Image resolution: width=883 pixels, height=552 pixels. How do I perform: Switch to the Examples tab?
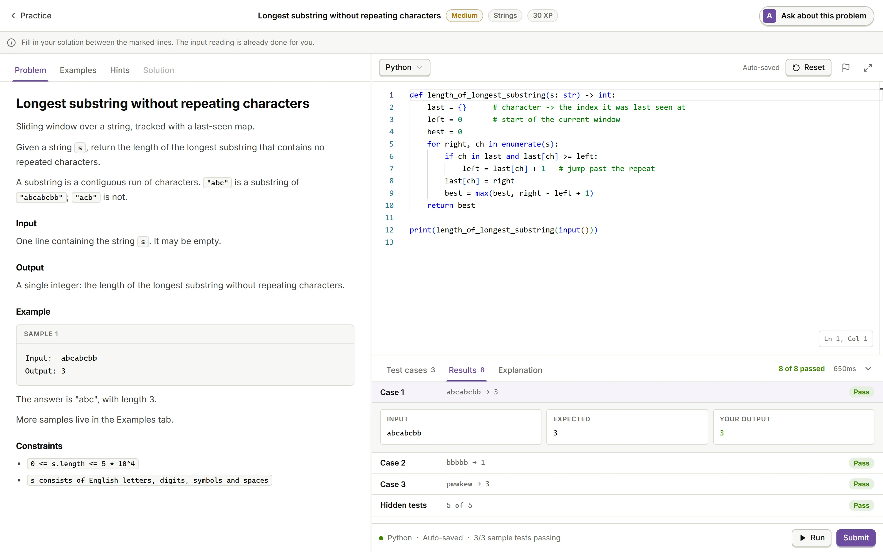[78, 70]
